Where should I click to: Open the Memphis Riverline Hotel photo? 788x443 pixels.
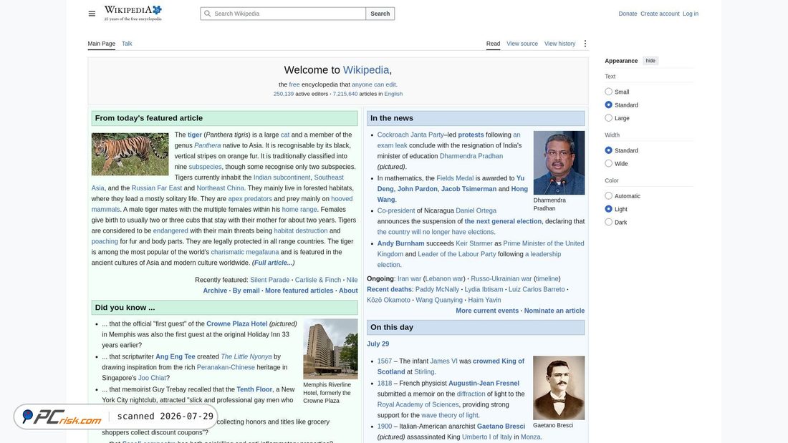pyautogui.click(x=330, y=349)
